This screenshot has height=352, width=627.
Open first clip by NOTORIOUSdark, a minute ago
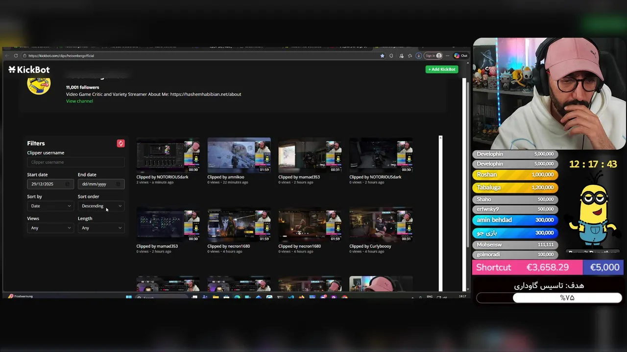(x=168, y=155)
